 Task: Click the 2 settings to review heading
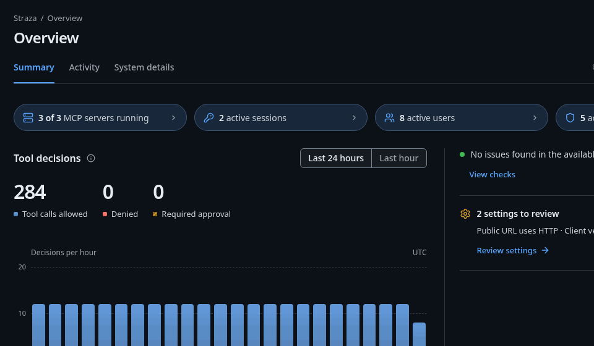click(x=517, y=214)
